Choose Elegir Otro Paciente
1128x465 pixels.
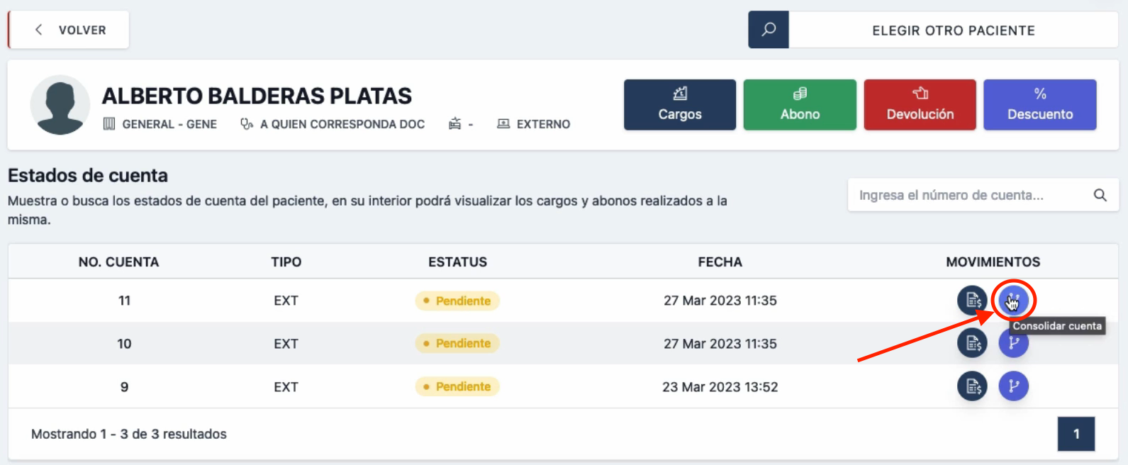coord(953,30)
